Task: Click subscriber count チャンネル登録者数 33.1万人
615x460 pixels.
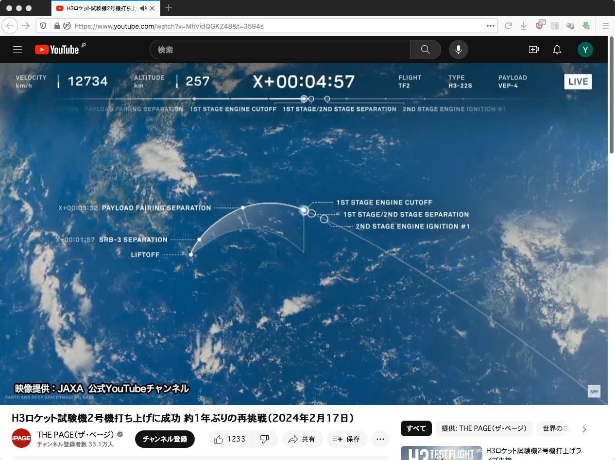Action: 75,444
